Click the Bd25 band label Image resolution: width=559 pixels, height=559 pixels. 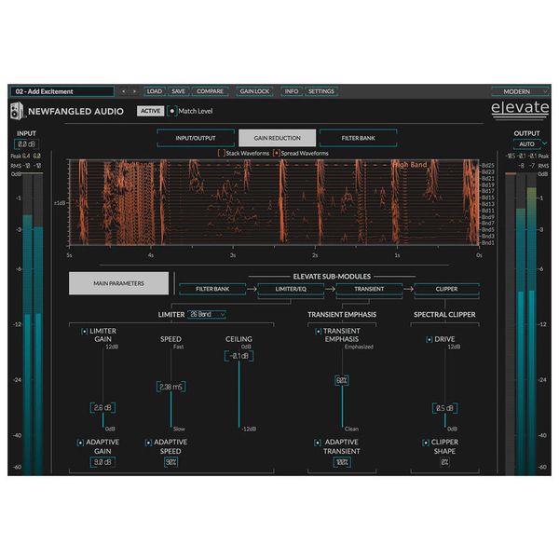point(488,166)
